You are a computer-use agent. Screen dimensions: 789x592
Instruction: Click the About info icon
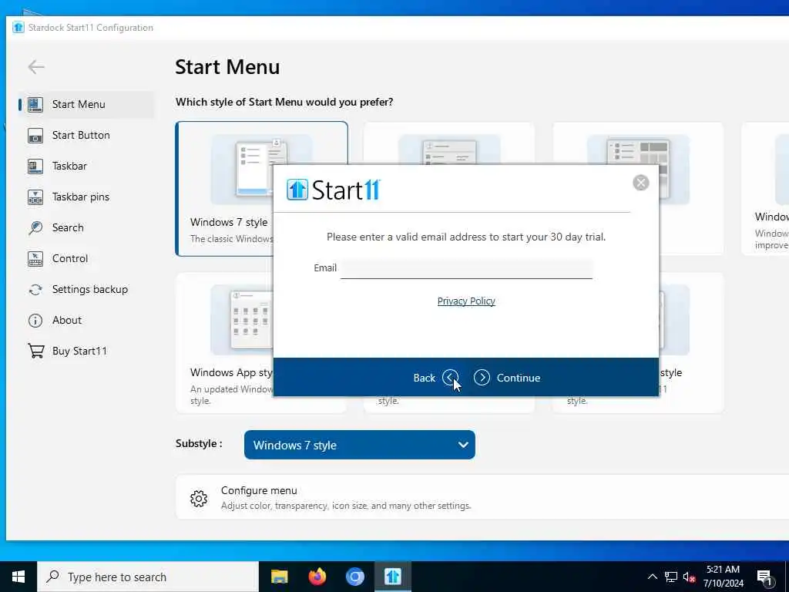(35, 320)
